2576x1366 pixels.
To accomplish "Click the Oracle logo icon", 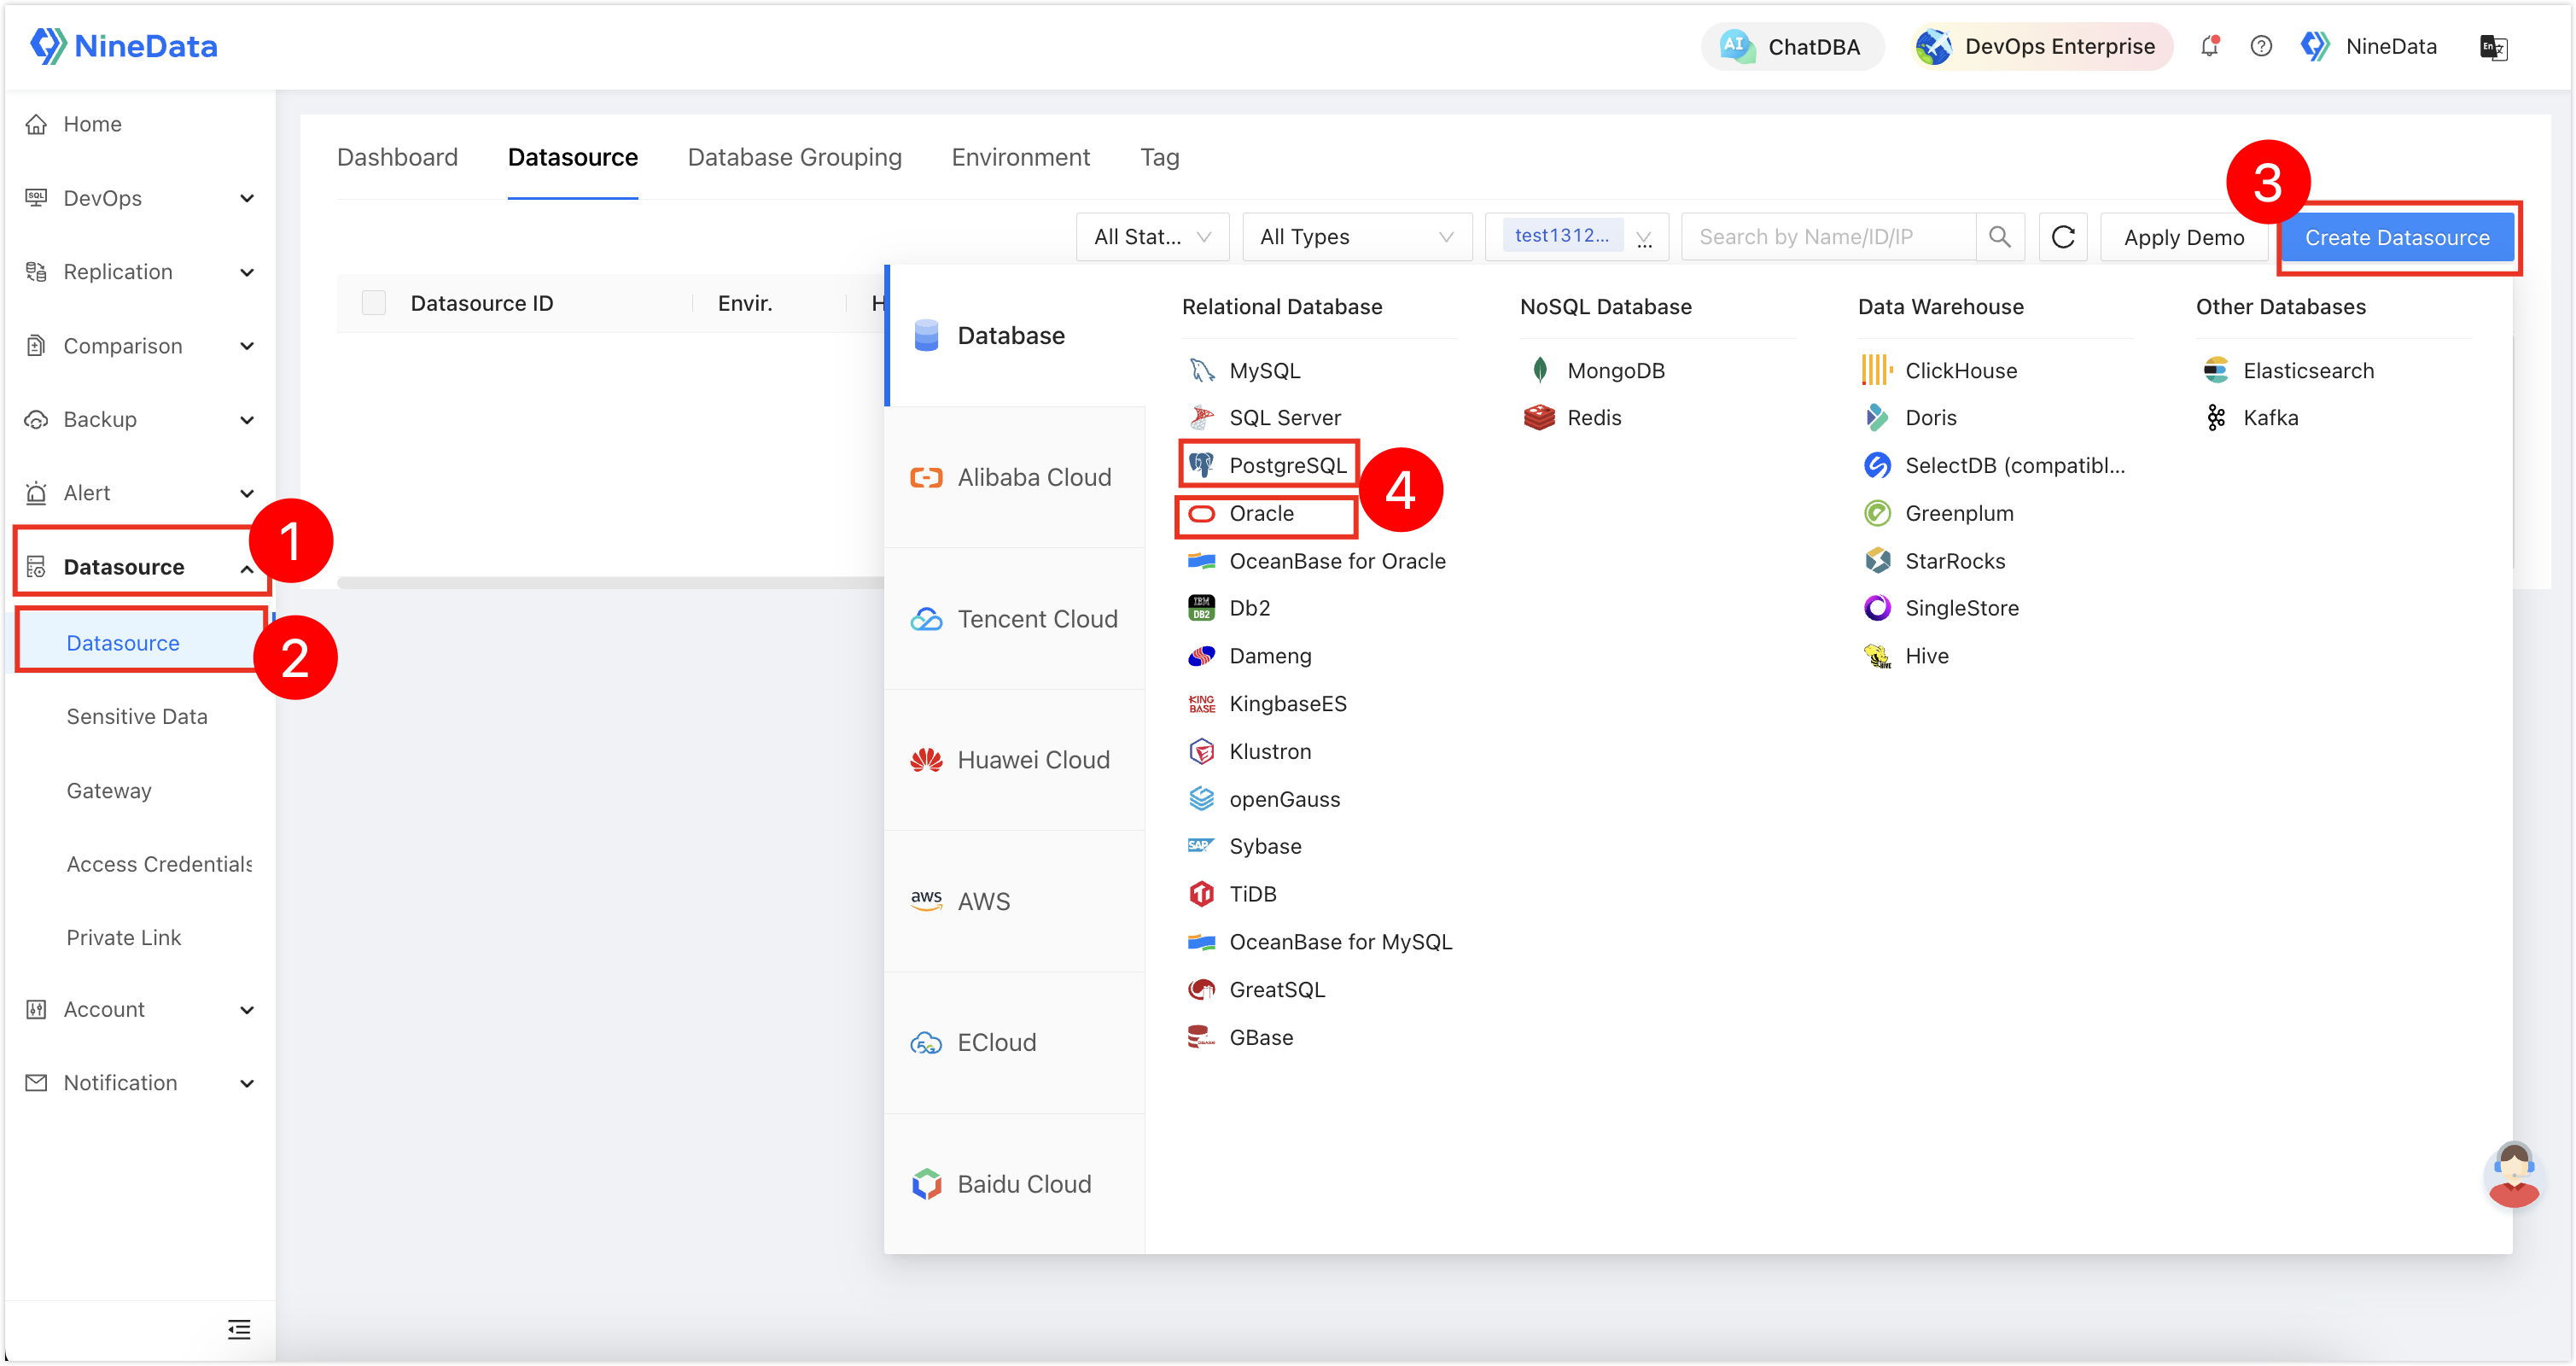I will click(x=1201, y=513).
